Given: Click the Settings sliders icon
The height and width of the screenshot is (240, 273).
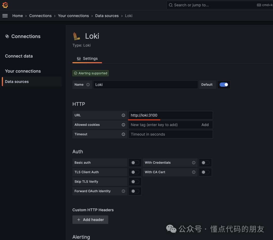Looking at the screenshot, I should click(x=79, y=59).
